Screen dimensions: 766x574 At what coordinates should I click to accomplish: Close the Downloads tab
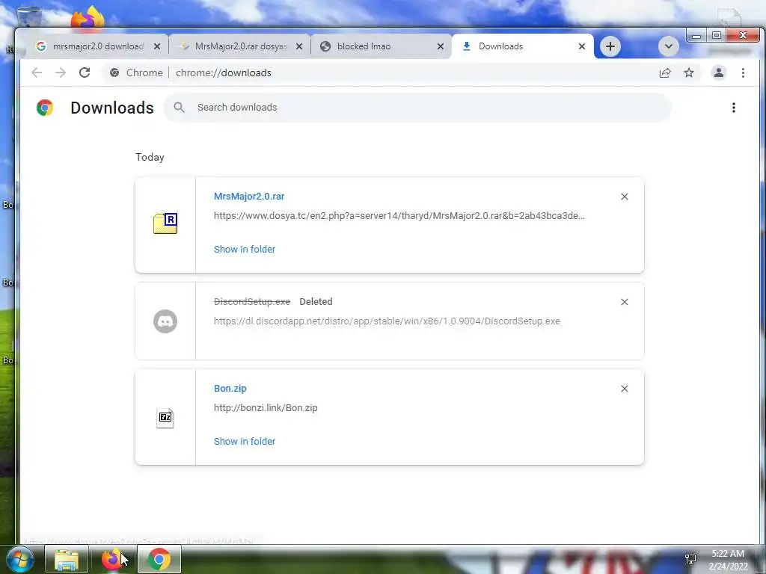pos(582,46)
